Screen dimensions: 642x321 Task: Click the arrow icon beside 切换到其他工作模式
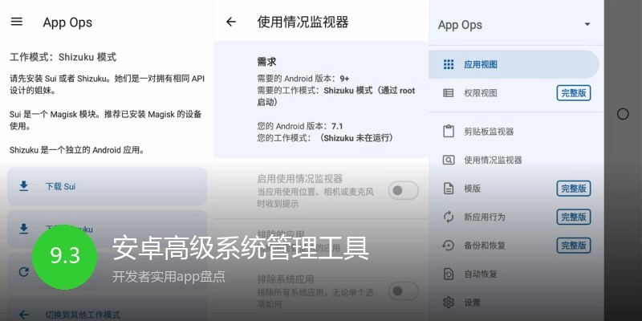24,315
